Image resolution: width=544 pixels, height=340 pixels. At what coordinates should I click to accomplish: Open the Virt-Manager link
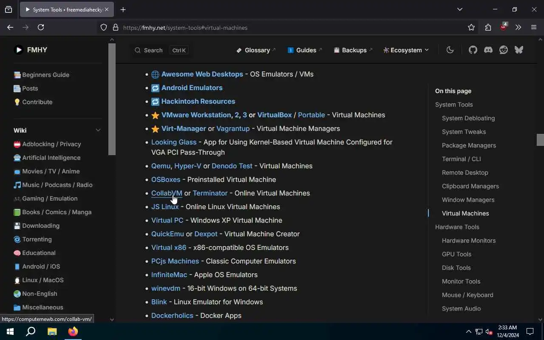click(184, 128)
